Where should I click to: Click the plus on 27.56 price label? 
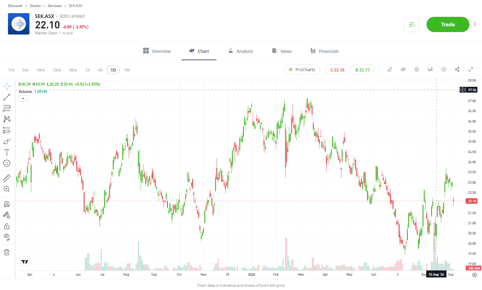pyautogui.click(x=463, y=90)
